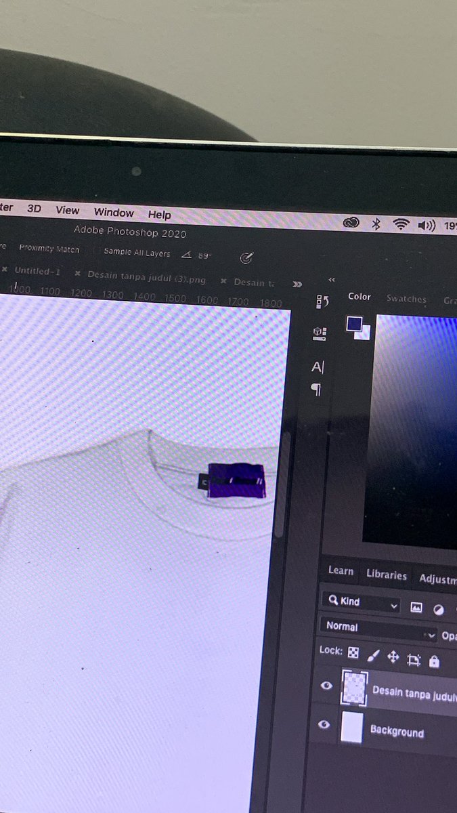Lock image pixels brush icon
This screenshot has width=457, height=813.
[373, 656]
